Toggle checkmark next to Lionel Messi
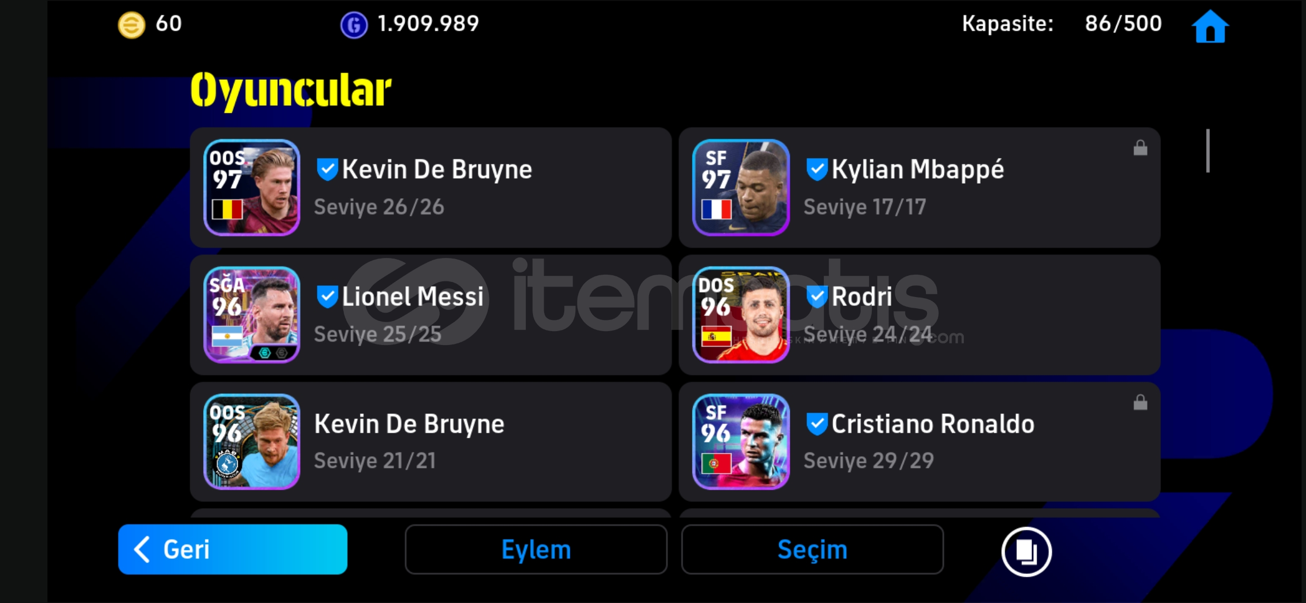 327,296
